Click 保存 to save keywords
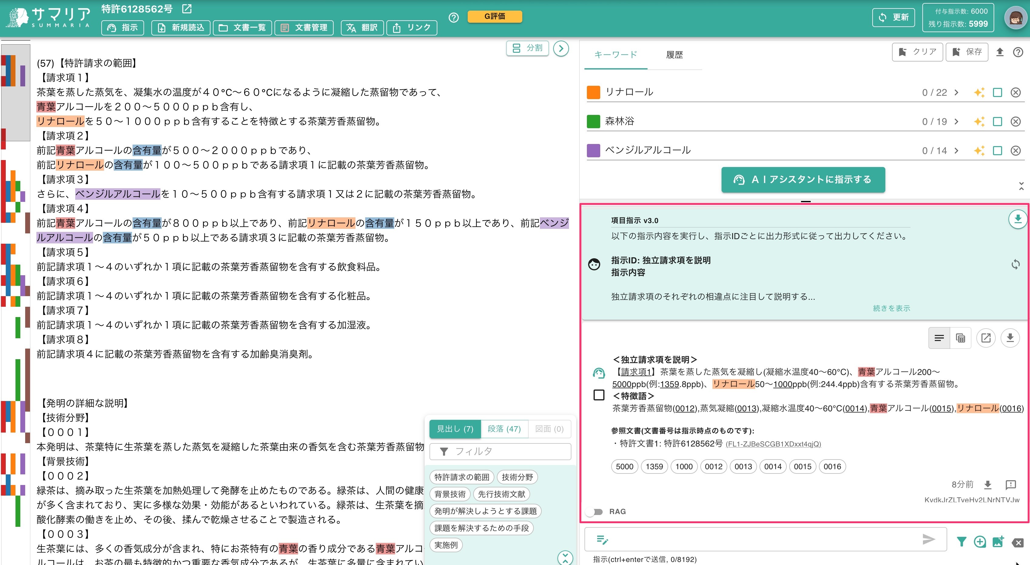Screen dimensions: 1030x565 tap(967, 52)
